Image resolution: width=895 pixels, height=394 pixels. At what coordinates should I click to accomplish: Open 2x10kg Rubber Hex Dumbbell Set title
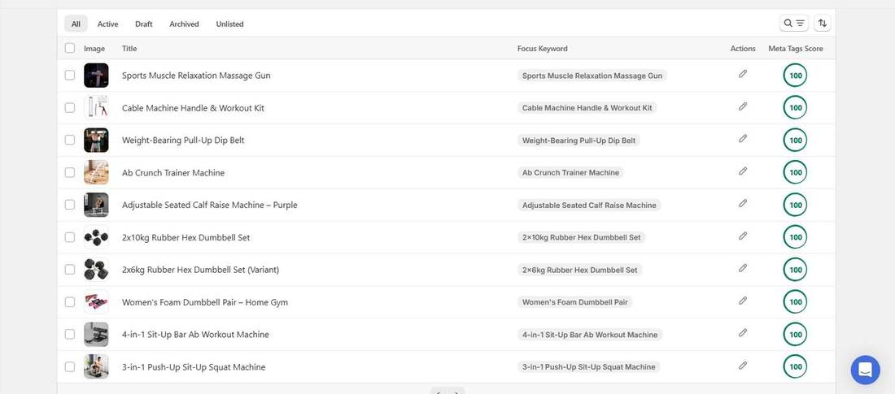pos(186,237)
